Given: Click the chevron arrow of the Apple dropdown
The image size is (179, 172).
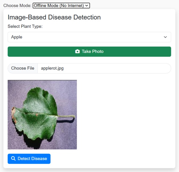Looking at the screenshot, I should coord(165,37).
